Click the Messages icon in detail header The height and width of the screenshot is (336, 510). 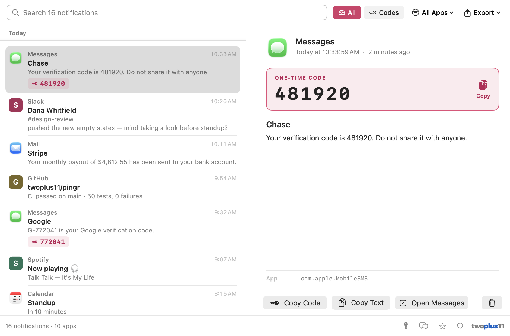(278, 48)
